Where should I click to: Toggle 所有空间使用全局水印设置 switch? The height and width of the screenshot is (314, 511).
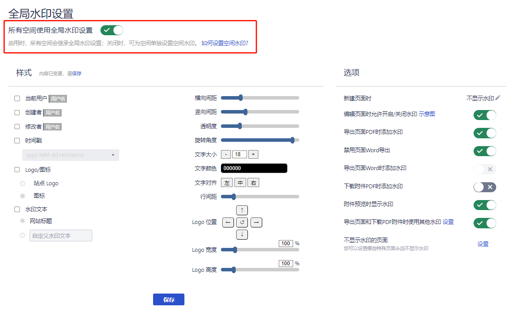[x=112, y=30]
